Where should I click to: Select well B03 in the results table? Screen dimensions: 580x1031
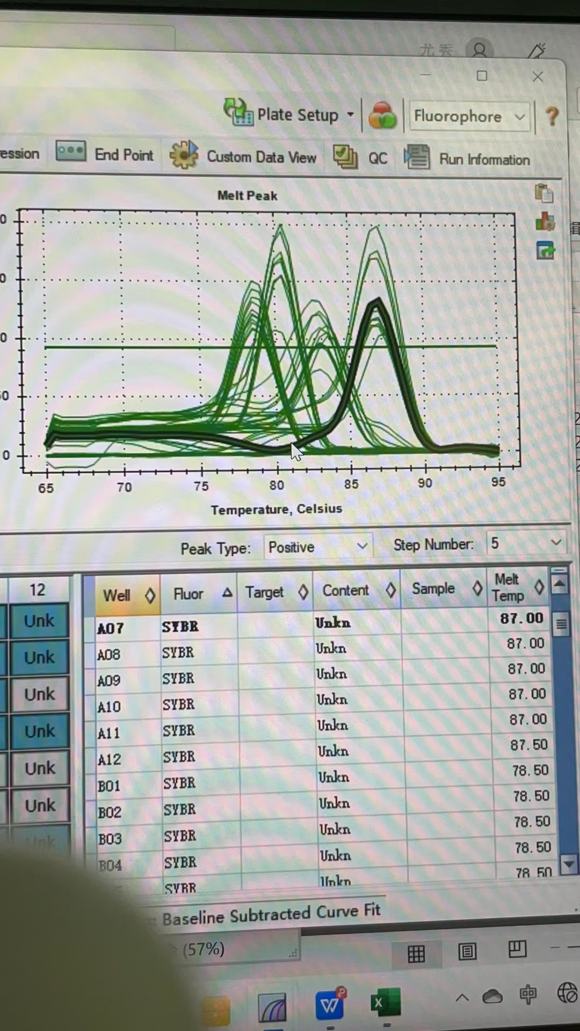pos(110,839)
